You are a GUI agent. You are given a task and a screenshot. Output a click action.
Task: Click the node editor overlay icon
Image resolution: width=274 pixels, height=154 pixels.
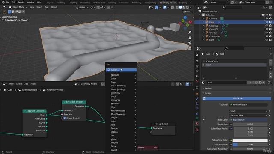[188, 84]
